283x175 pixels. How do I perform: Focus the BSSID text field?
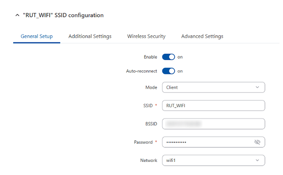[x=213, y=124]
